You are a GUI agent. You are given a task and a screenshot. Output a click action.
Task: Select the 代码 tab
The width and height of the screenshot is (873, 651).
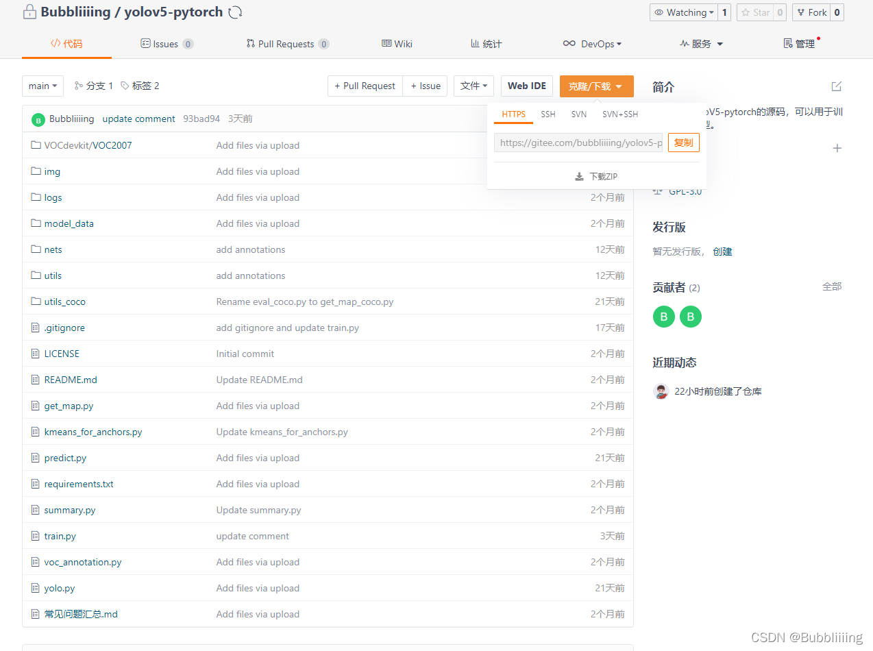click(x=66, y=44)
